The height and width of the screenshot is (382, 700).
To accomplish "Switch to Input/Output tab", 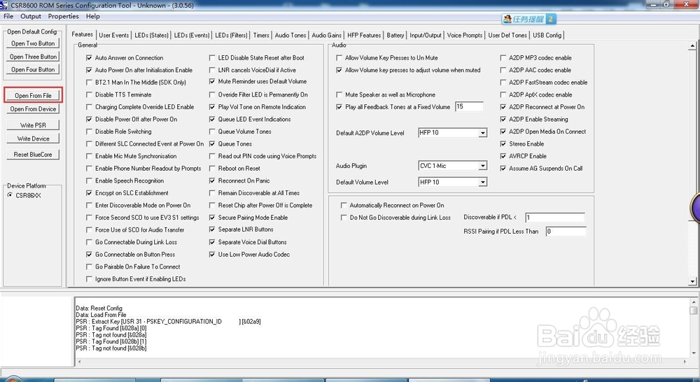I will (x=426, y=35).
